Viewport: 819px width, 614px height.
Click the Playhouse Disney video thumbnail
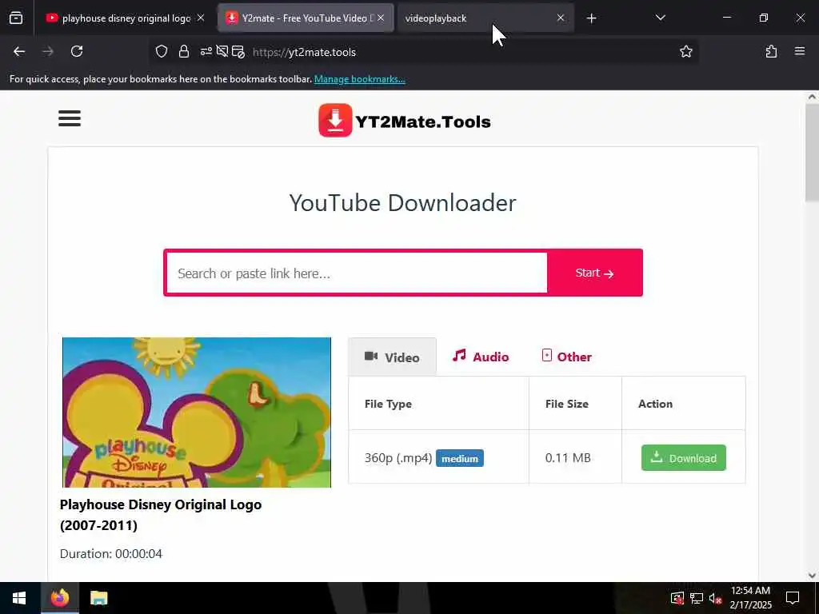click(197, 413)
